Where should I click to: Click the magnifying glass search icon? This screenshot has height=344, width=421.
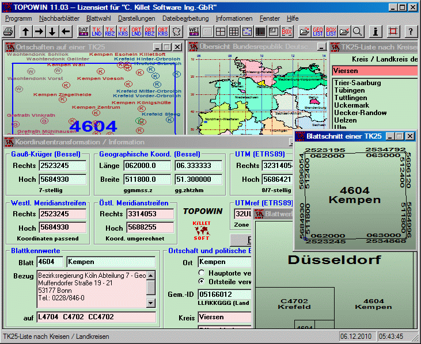(x=358, y=32)
